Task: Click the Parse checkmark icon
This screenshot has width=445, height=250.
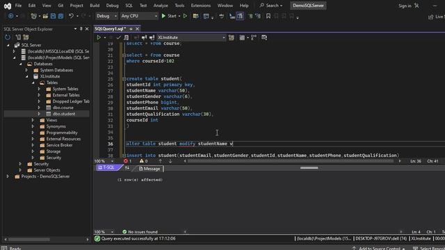Action: pyautogui.click(x=119, y=37)
